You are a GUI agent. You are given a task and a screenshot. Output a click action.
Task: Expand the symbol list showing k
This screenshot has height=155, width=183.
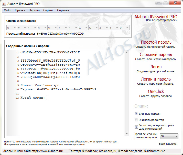114,28
